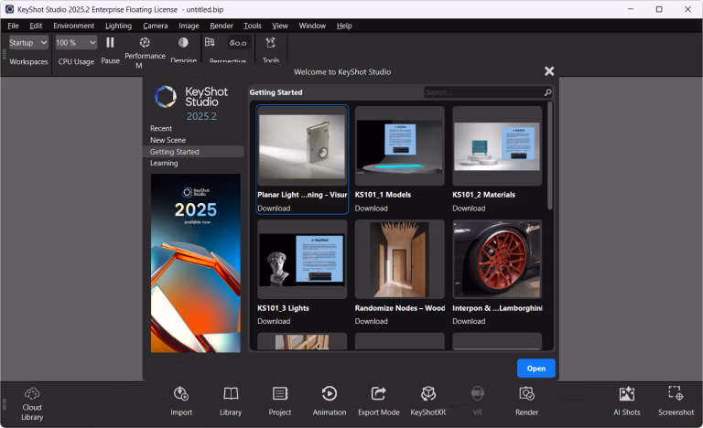Switch to Export Mode
This screenshot has height=428, width=703.
[x=378, y=401]
